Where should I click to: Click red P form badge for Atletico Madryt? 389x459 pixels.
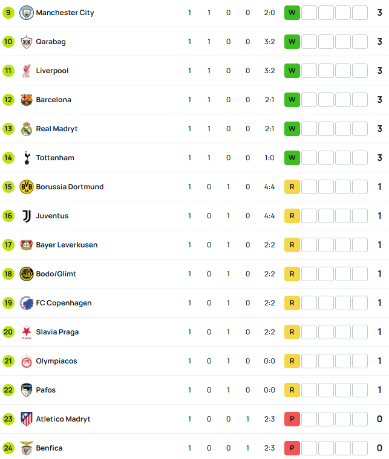coord(292,419)
